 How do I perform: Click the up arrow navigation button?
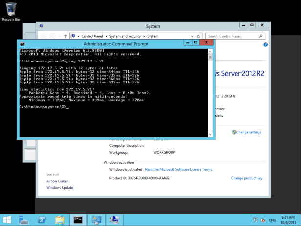click(x=65, y=36)
